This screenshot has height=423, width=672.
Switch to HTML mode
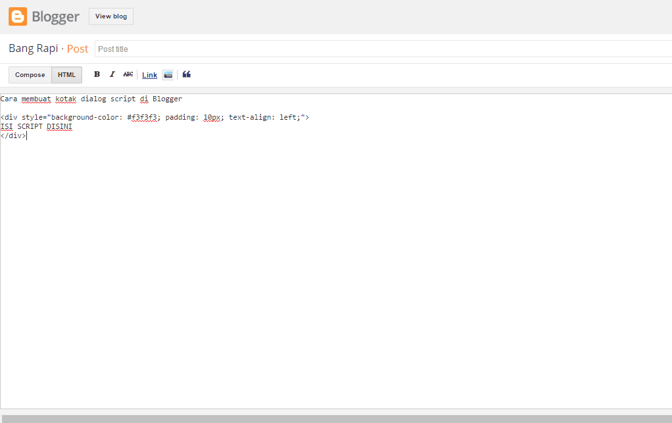(66, 74)
